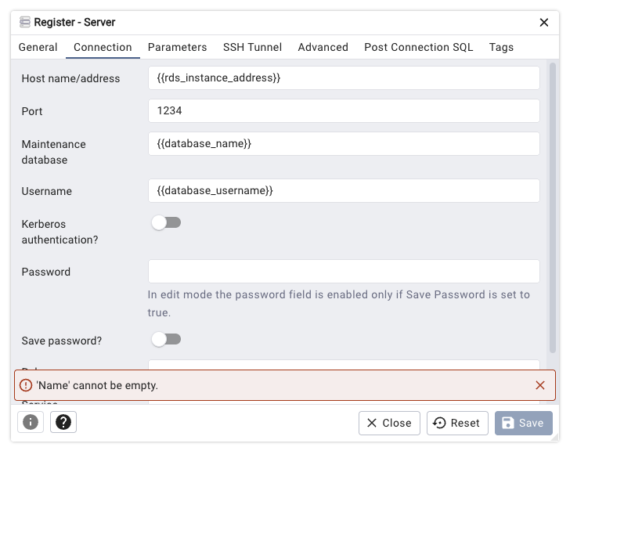Viewport: 642px width, 541px height.
Task: Open help via question mark icon
Action: click(63, 423)
